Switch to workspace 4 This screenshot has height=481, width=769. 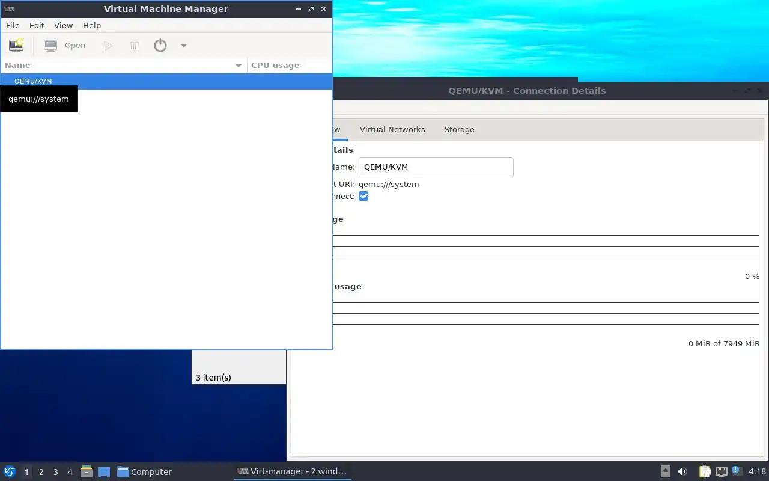pyautogui.click(x=70, y=472)
